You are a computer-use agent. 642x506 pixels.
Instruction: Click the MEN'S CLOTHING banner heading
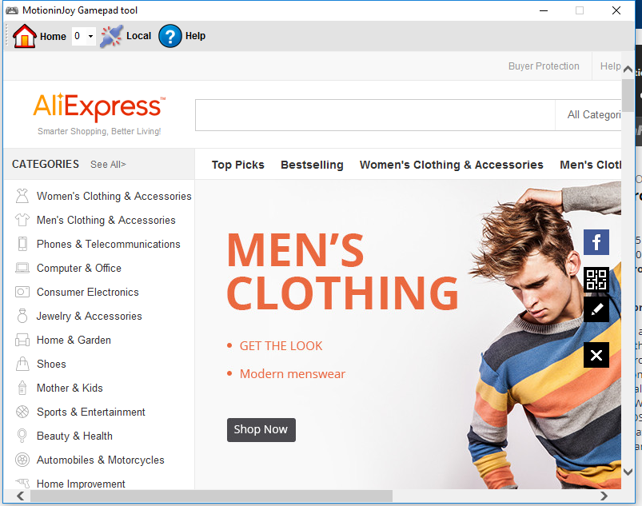click(342, 272)
